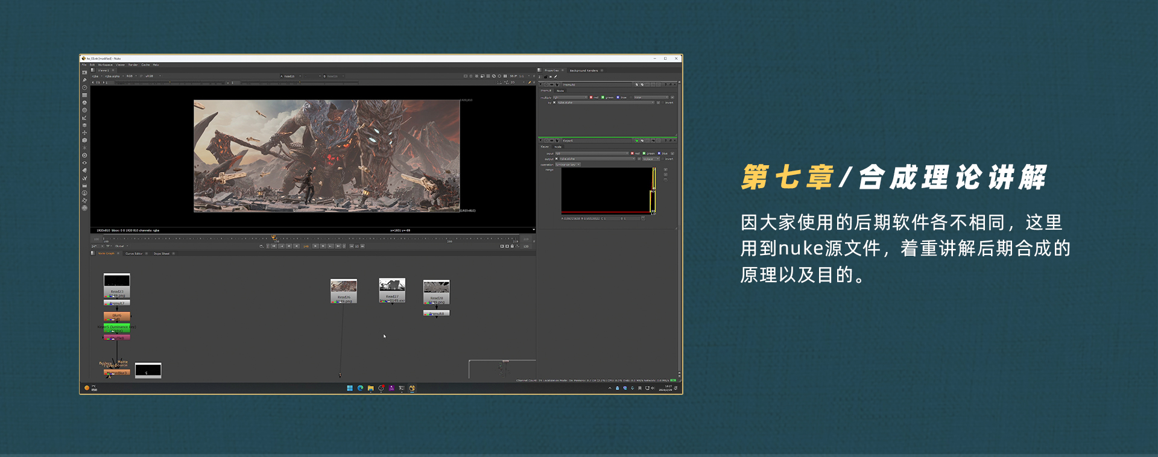Open the rgba layer dropdown in Viewer
This screenshot has width=1158, height=457.
click(96, 76)
